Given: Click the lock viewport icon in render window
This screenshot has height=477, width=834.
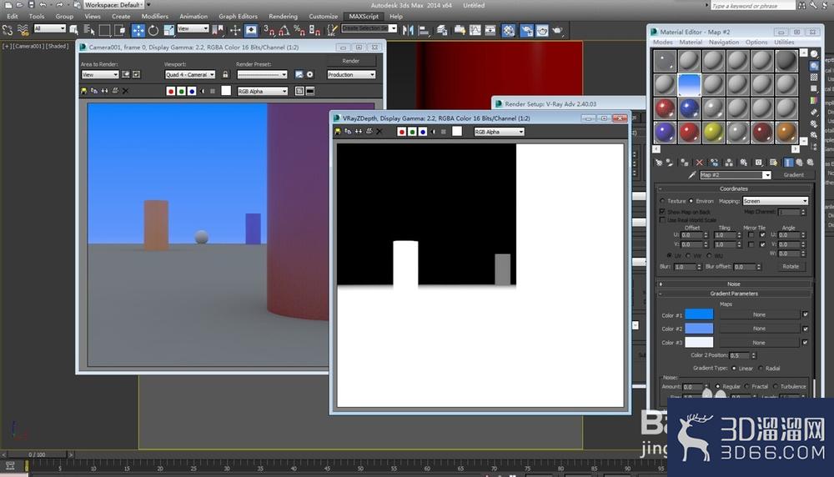Looking at the screenshot, I should (225, 75).
